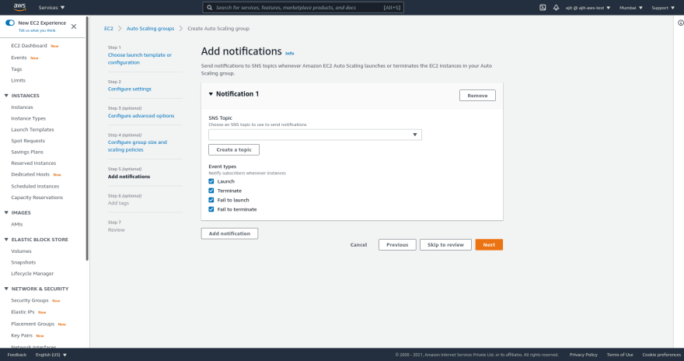684x361 pixels.
Task: Open Scheduled Instances in sidebar
Action: click(x=35, y=186)
